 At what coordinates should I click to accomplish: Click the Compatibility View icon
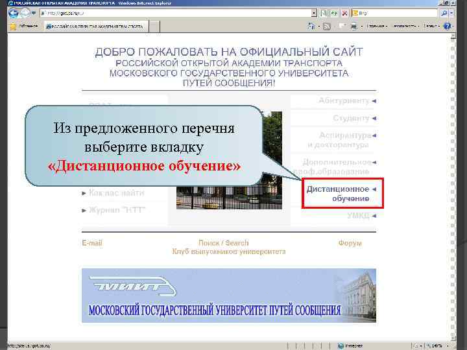tap(324, 13)
